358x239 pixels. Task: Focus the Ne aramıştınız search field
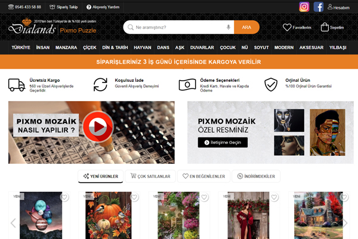(179, 27)
